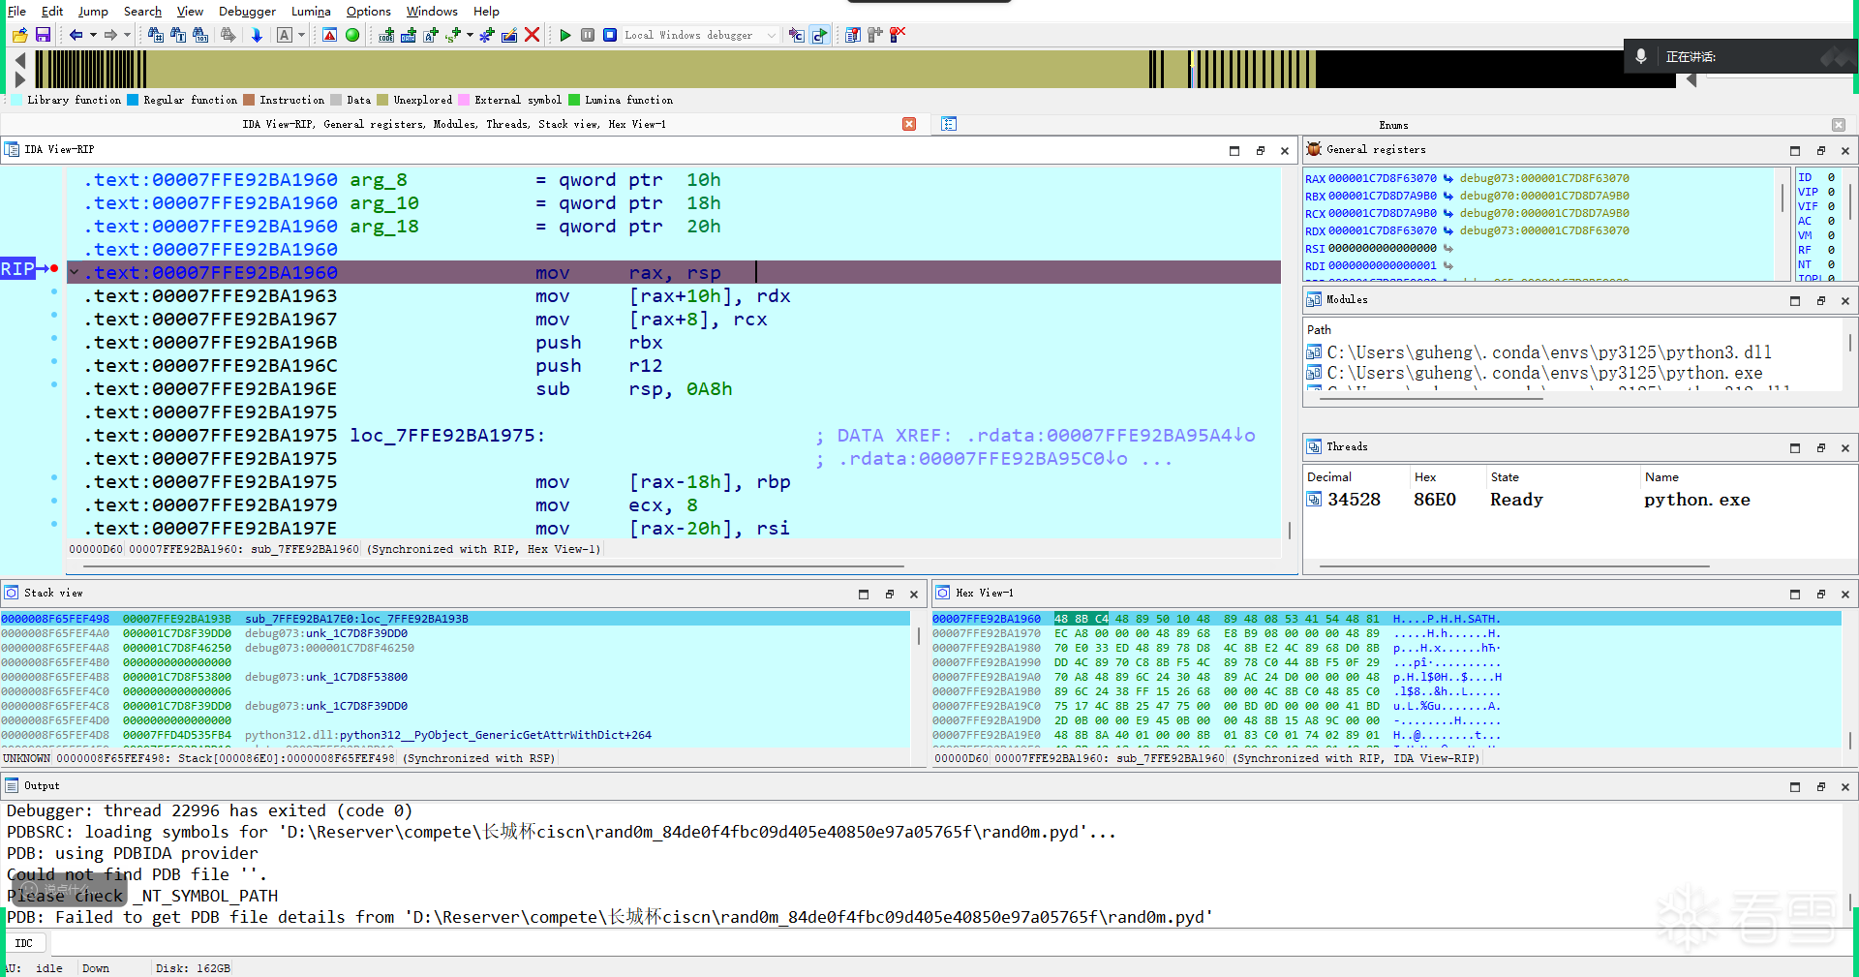This screenshot has width=1859, height=977.
Task: Toggle breakpoint dot at mov [rax+10h], rdx
Action: [54, 291]
